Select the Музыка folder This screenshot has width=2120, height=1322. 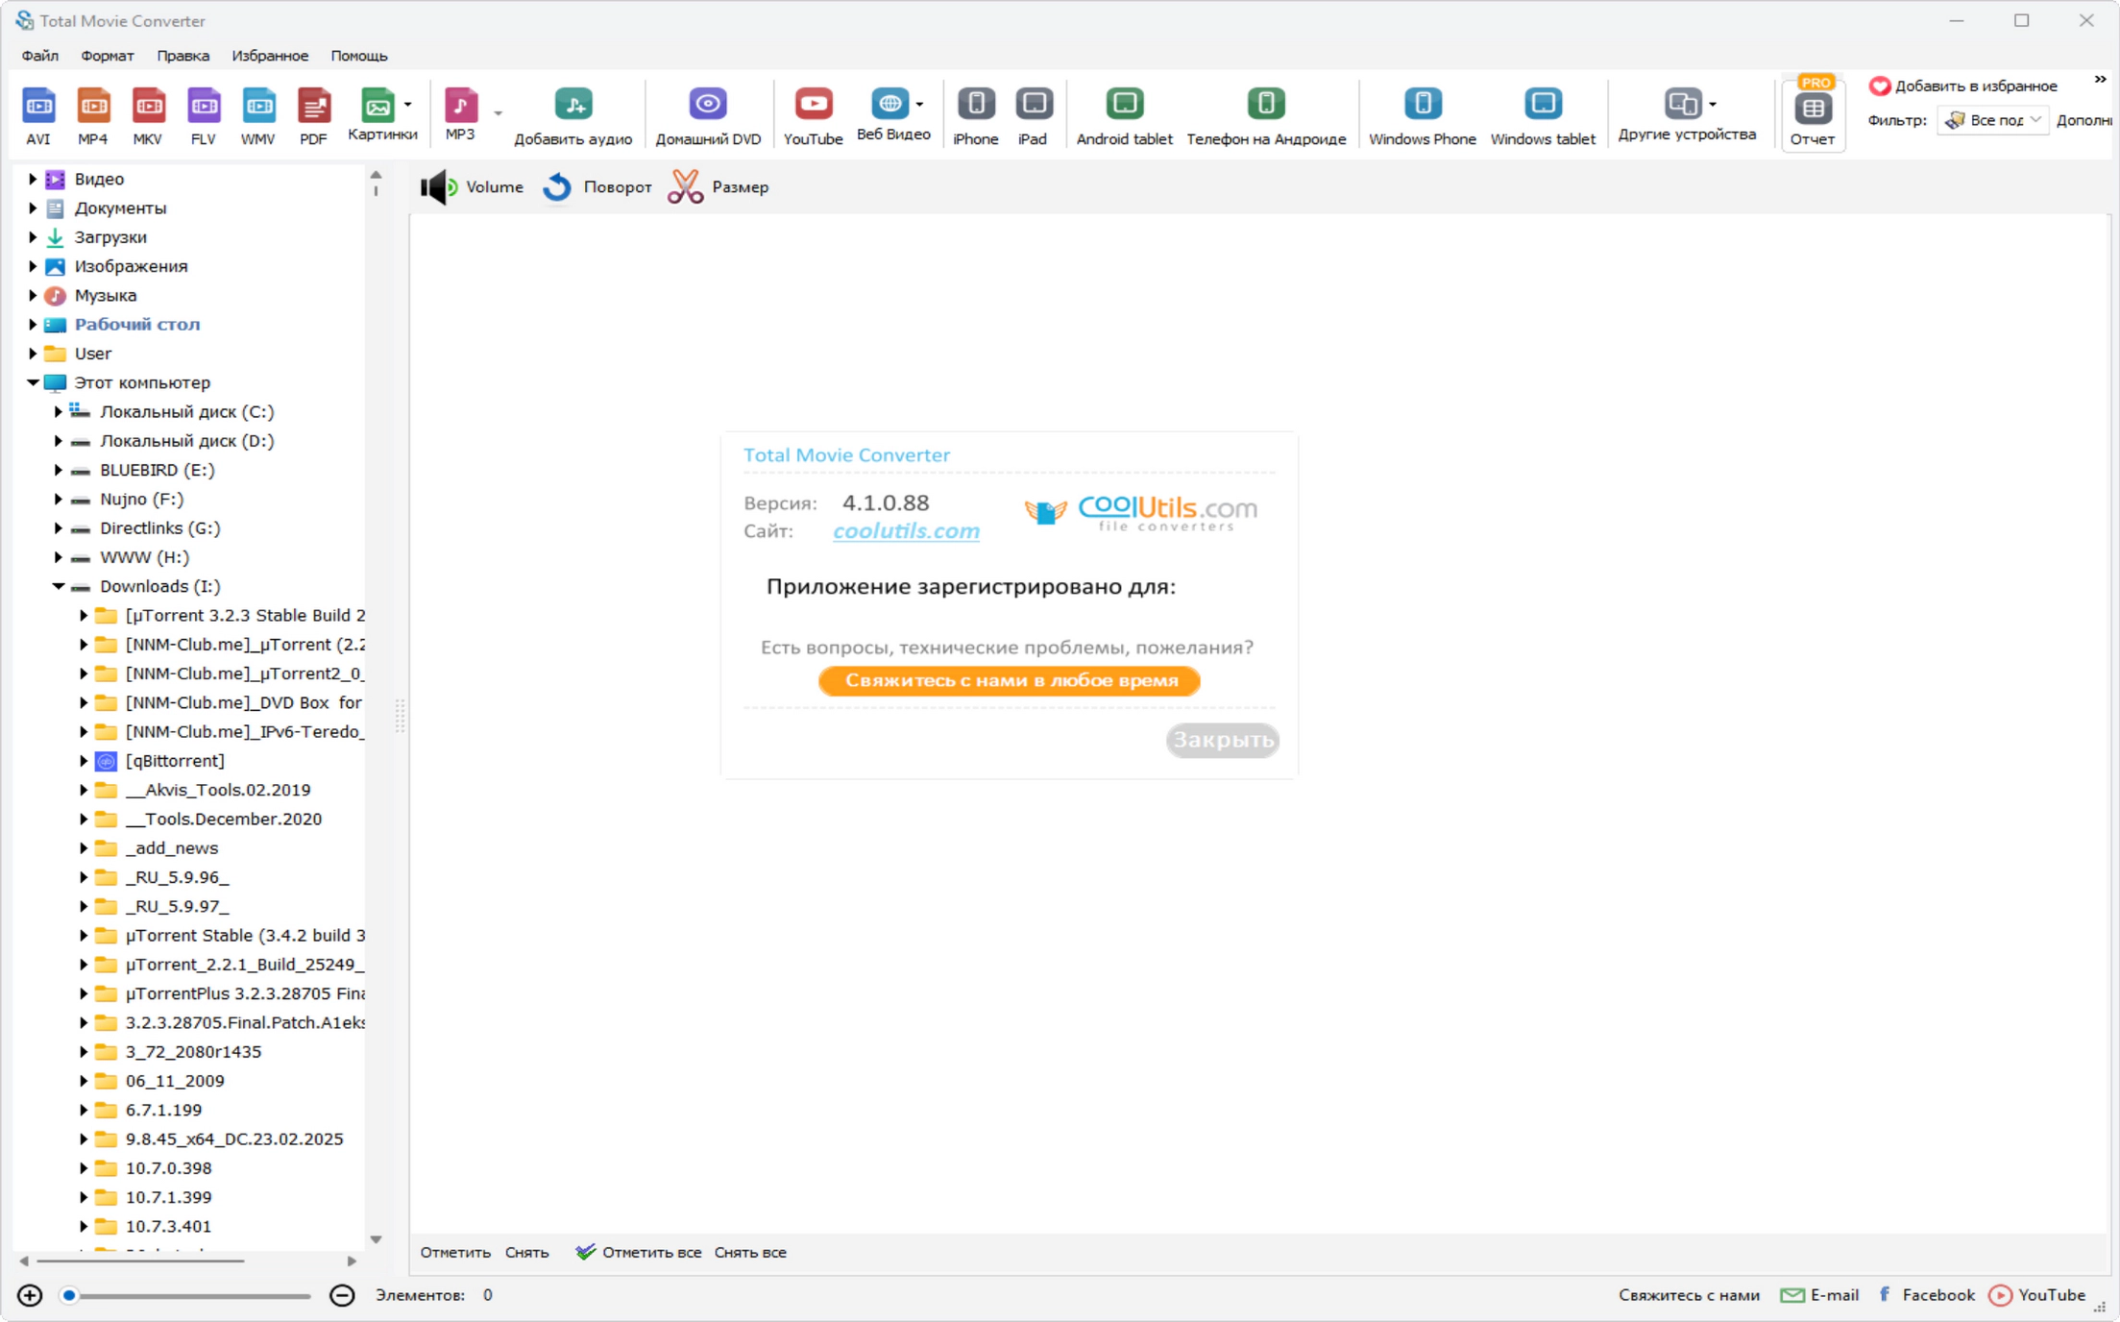[x=106, y=295]
